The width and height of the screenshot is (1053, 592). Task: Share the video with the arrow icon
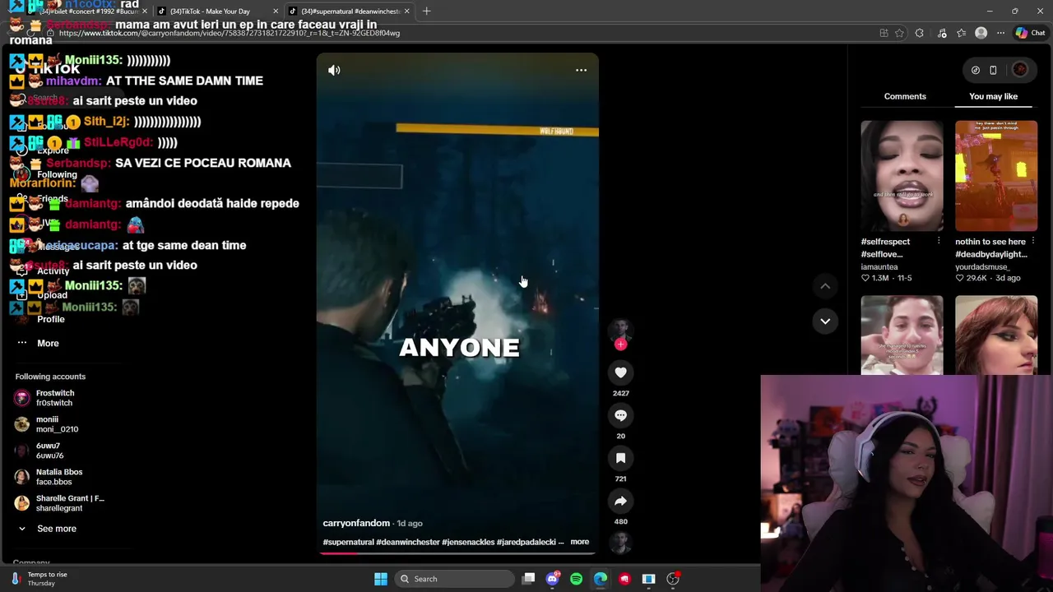click(x=620, y=501)
